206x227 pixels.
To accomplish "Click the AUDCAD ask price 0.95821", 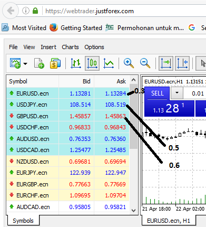I will tap(115, 207).
